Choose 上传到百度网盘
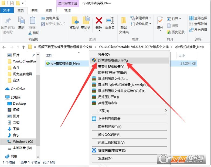Viewport: 211px width, 167px height. click(x=130, y=119)
